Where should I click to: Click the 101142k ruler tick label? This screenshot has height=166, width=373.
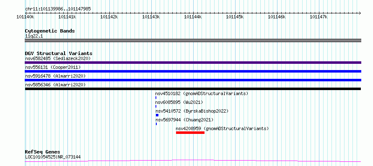coord(109,17)
